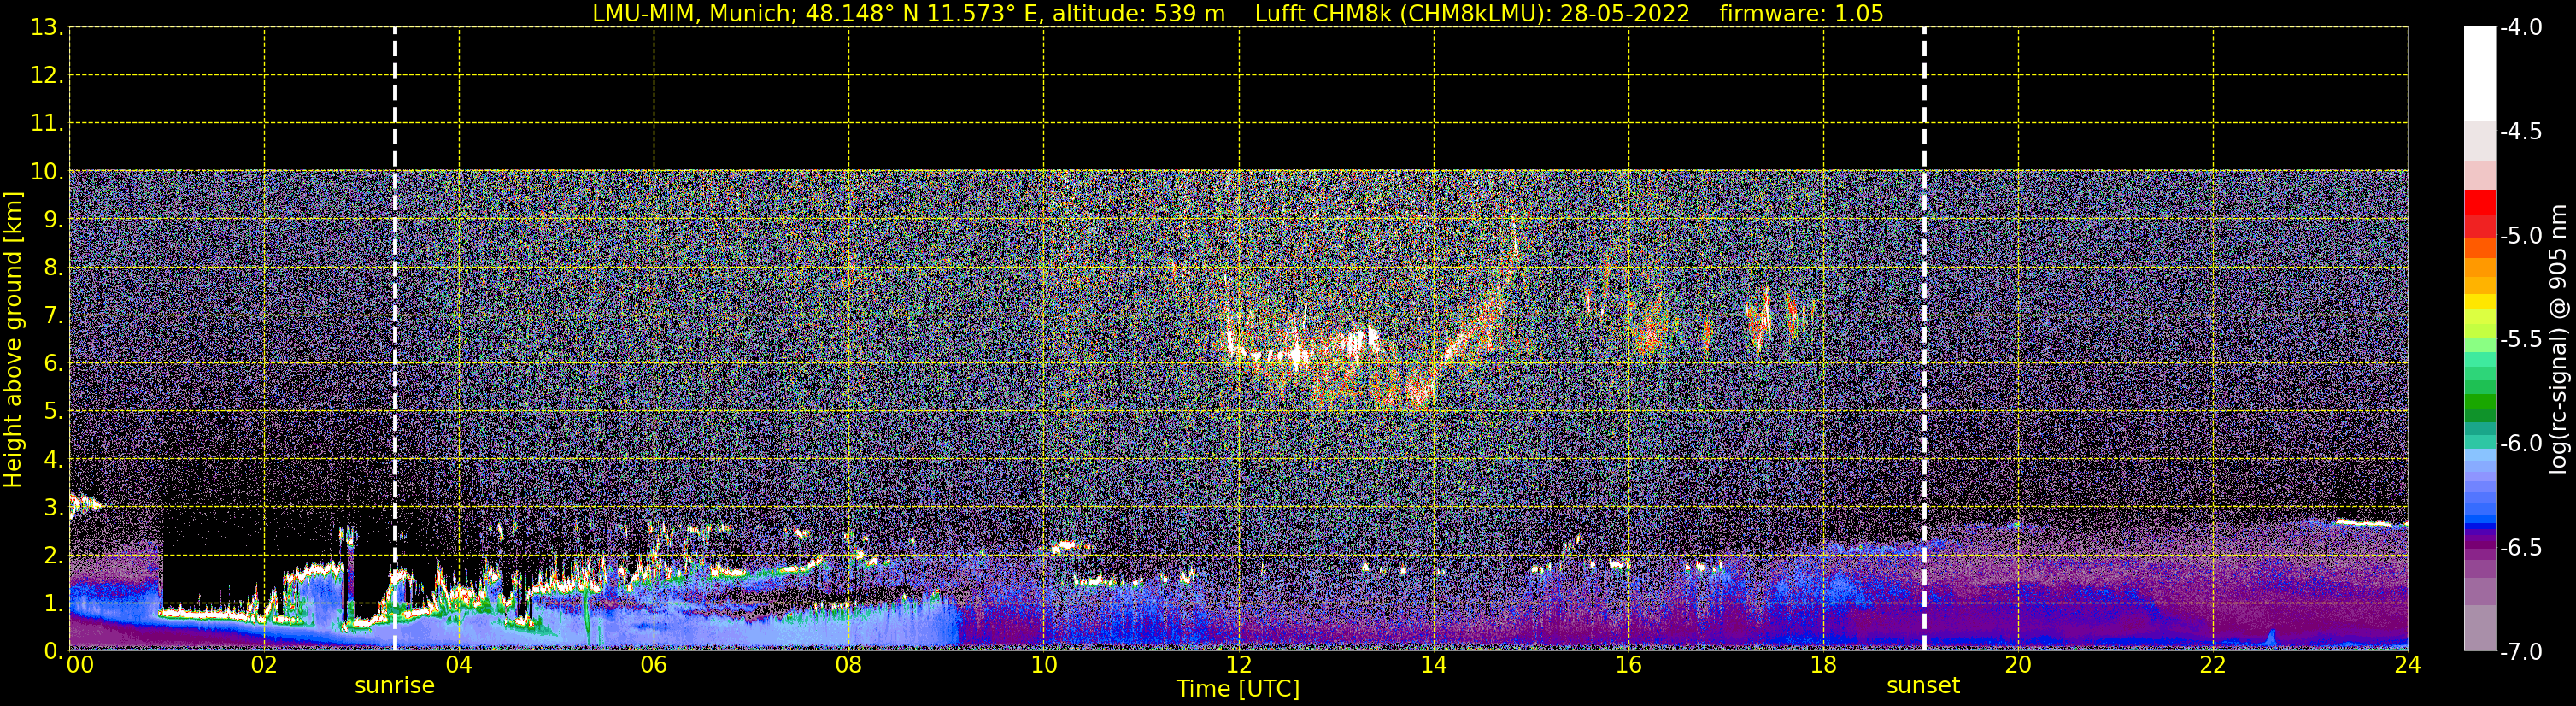Click the height axis tick label "2."
The image size is (2576, 706).
(53, 556)
